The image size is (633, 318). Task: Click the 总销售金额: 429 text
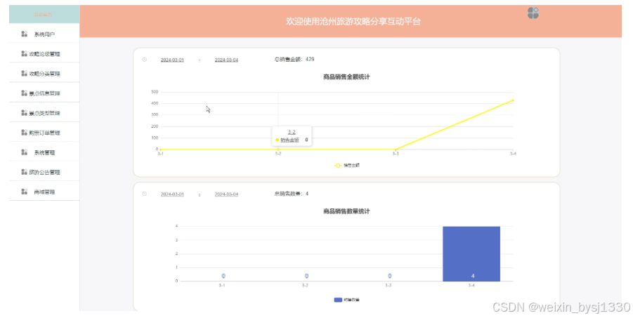pos(294,60)
